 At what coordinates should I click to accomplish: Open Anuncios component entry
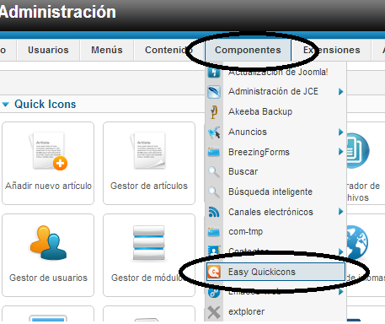(x=248, y=132)
